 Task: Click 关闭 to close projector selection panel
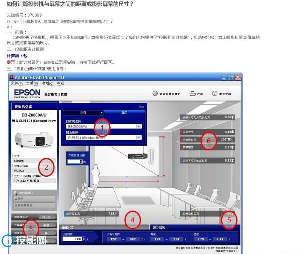click(140, 107)
